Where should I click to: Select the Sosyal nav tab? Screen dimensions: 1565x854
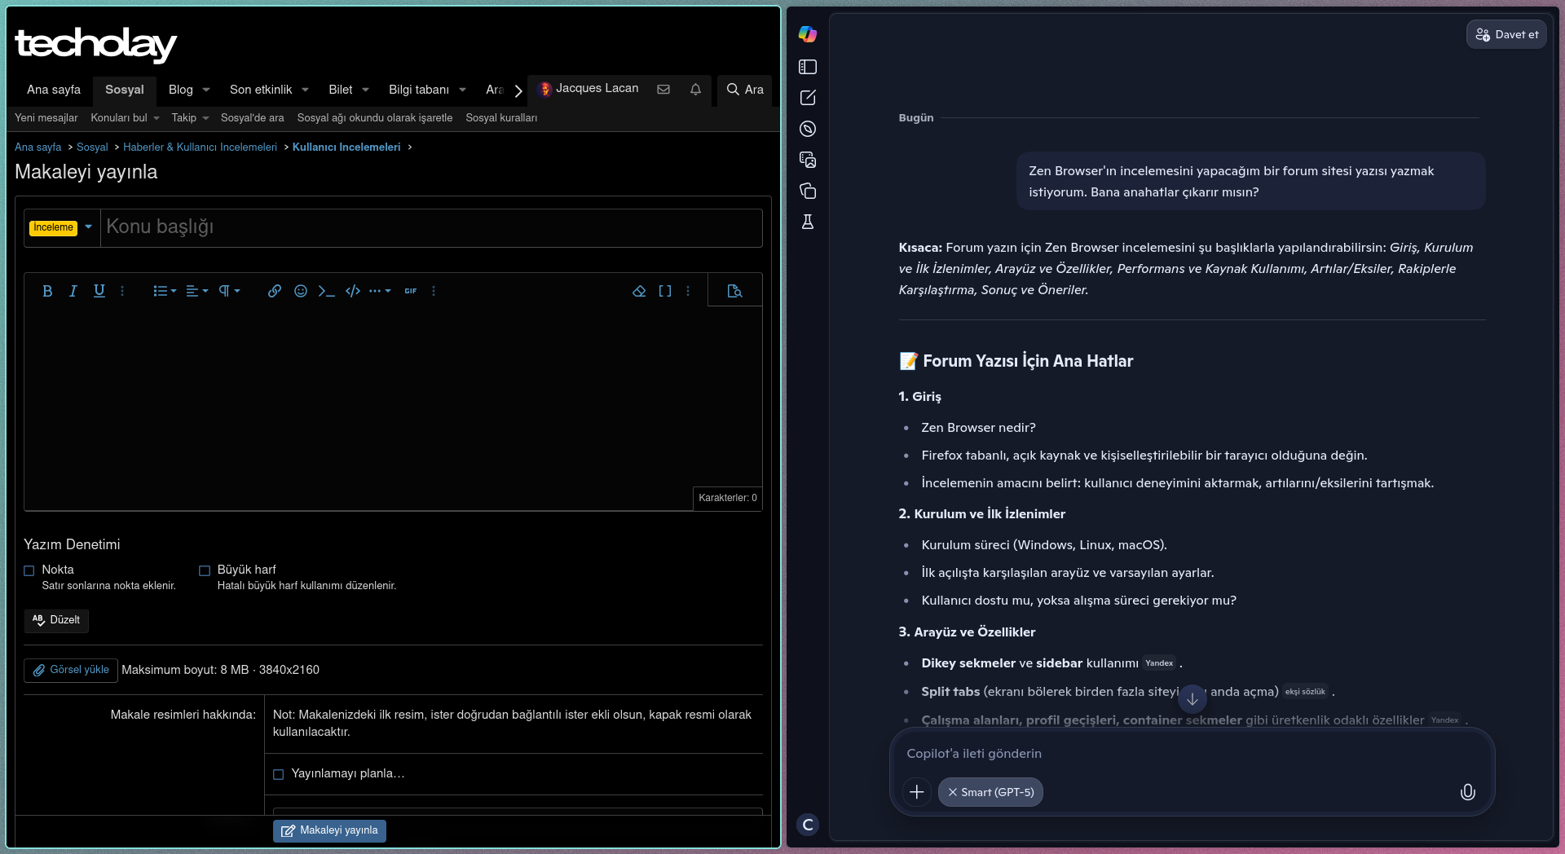point(124,90)
